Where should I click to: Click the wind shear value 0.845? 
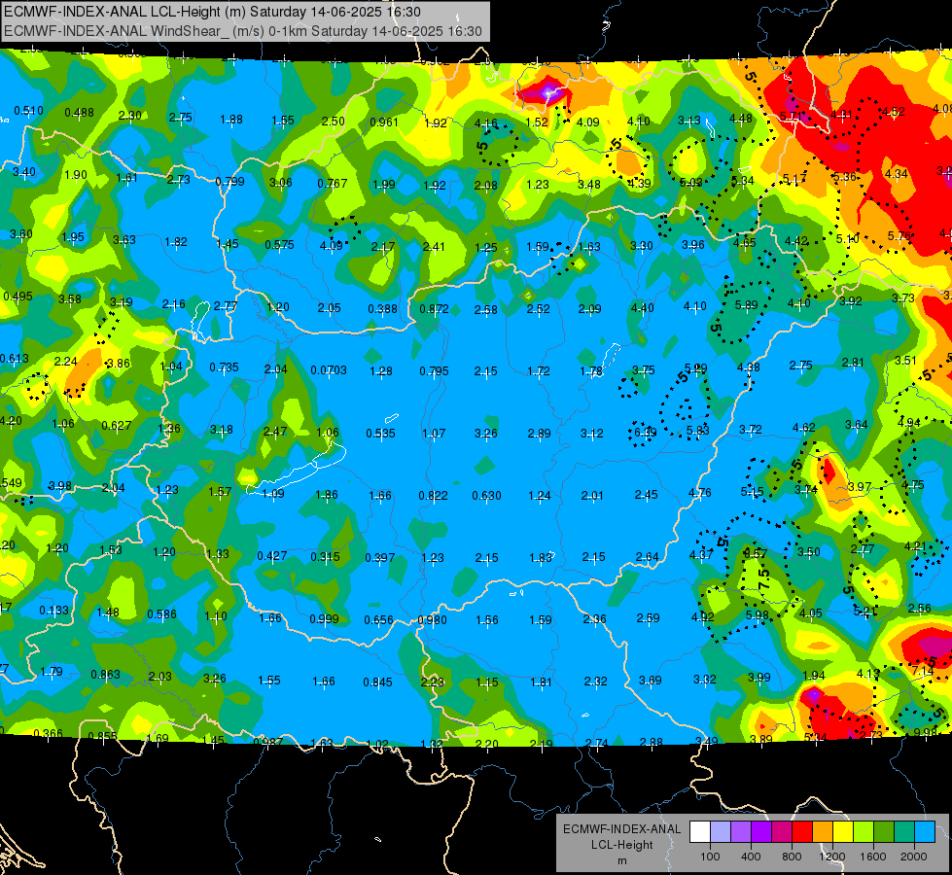[377, 682]
